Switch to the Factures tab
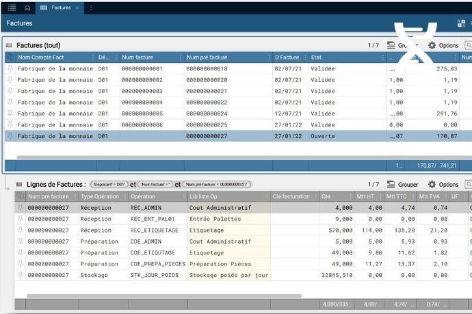 (58, 8)
